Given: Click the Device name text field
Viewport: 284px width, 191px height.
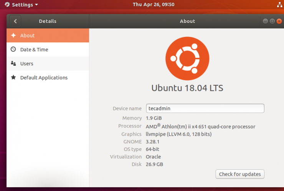Looking at the screenshot, I should click(205, 108).
